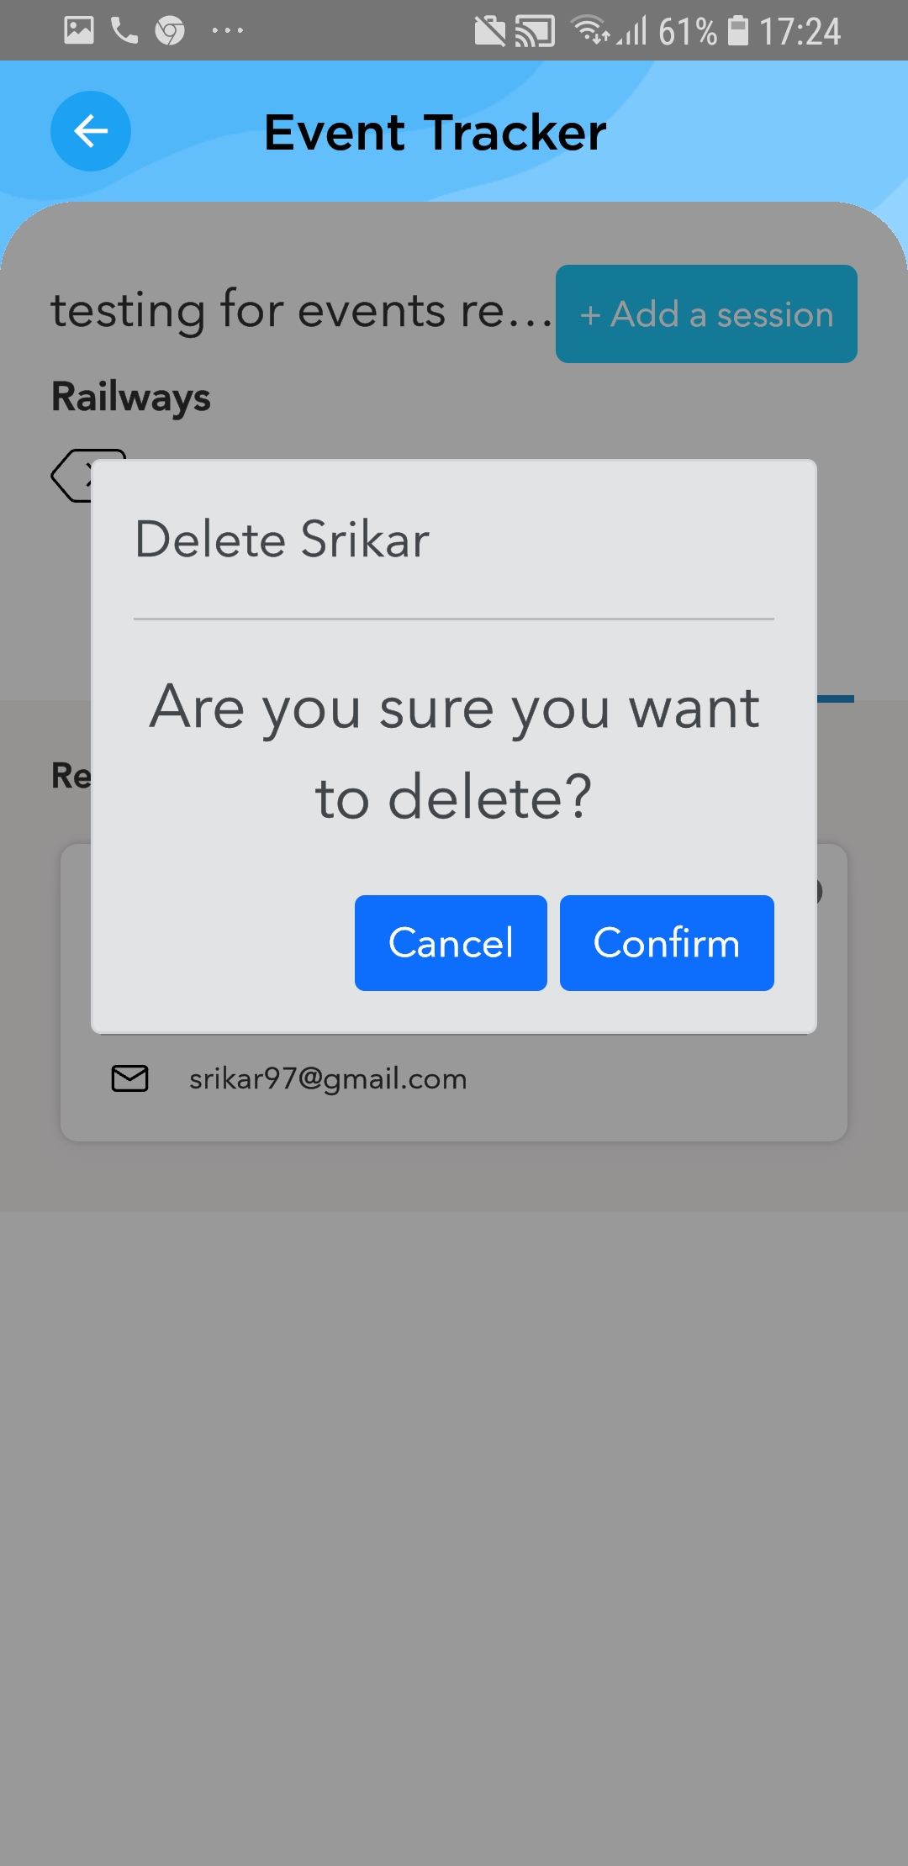Confirm deleting Srikar
The width and height of the screenshot is (908, 1866).
click(x=667, y=943)
